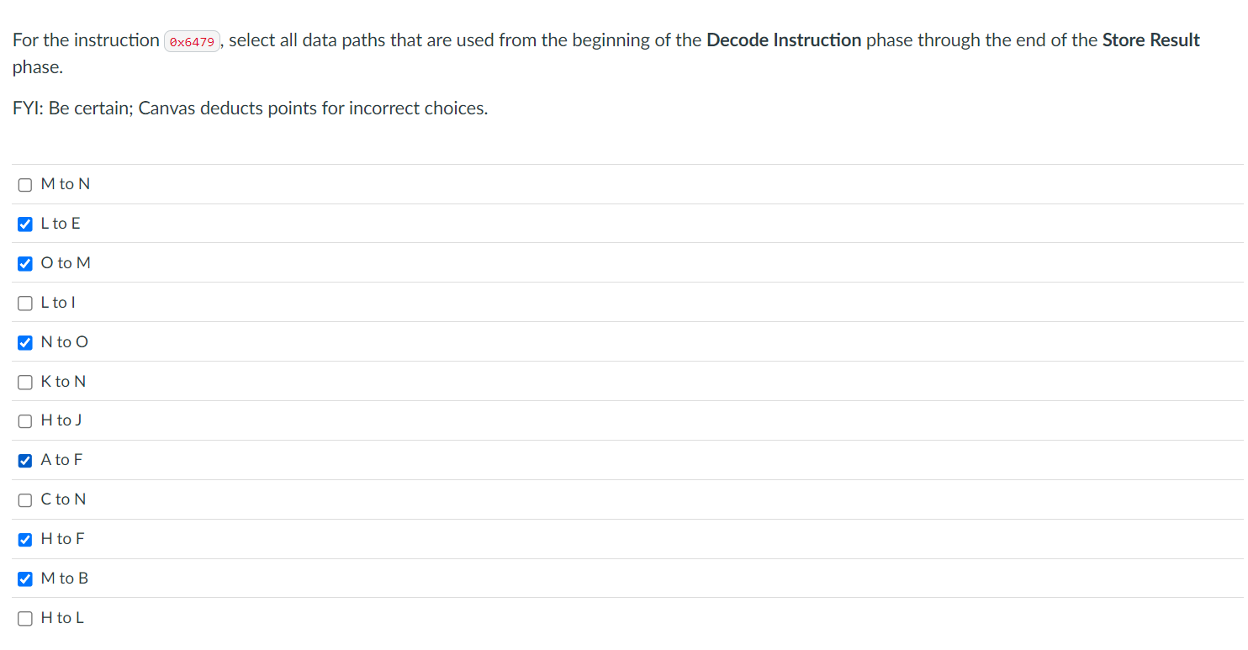Uncheck the "O to M" data path
This screenshot has height=650, width=1248.
(x=24, y=263)
